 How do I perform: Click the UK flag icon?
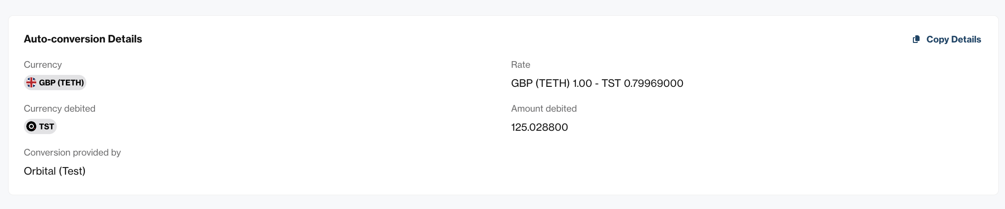31,83
